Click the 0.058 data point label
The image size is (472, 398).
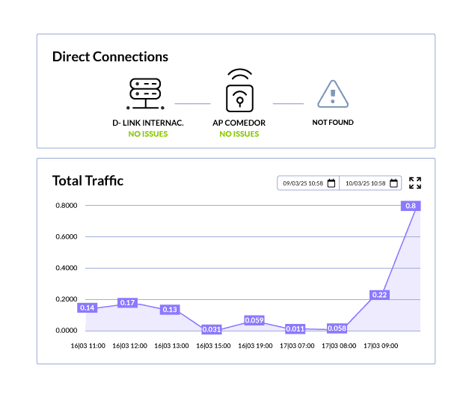click(337, 328)
